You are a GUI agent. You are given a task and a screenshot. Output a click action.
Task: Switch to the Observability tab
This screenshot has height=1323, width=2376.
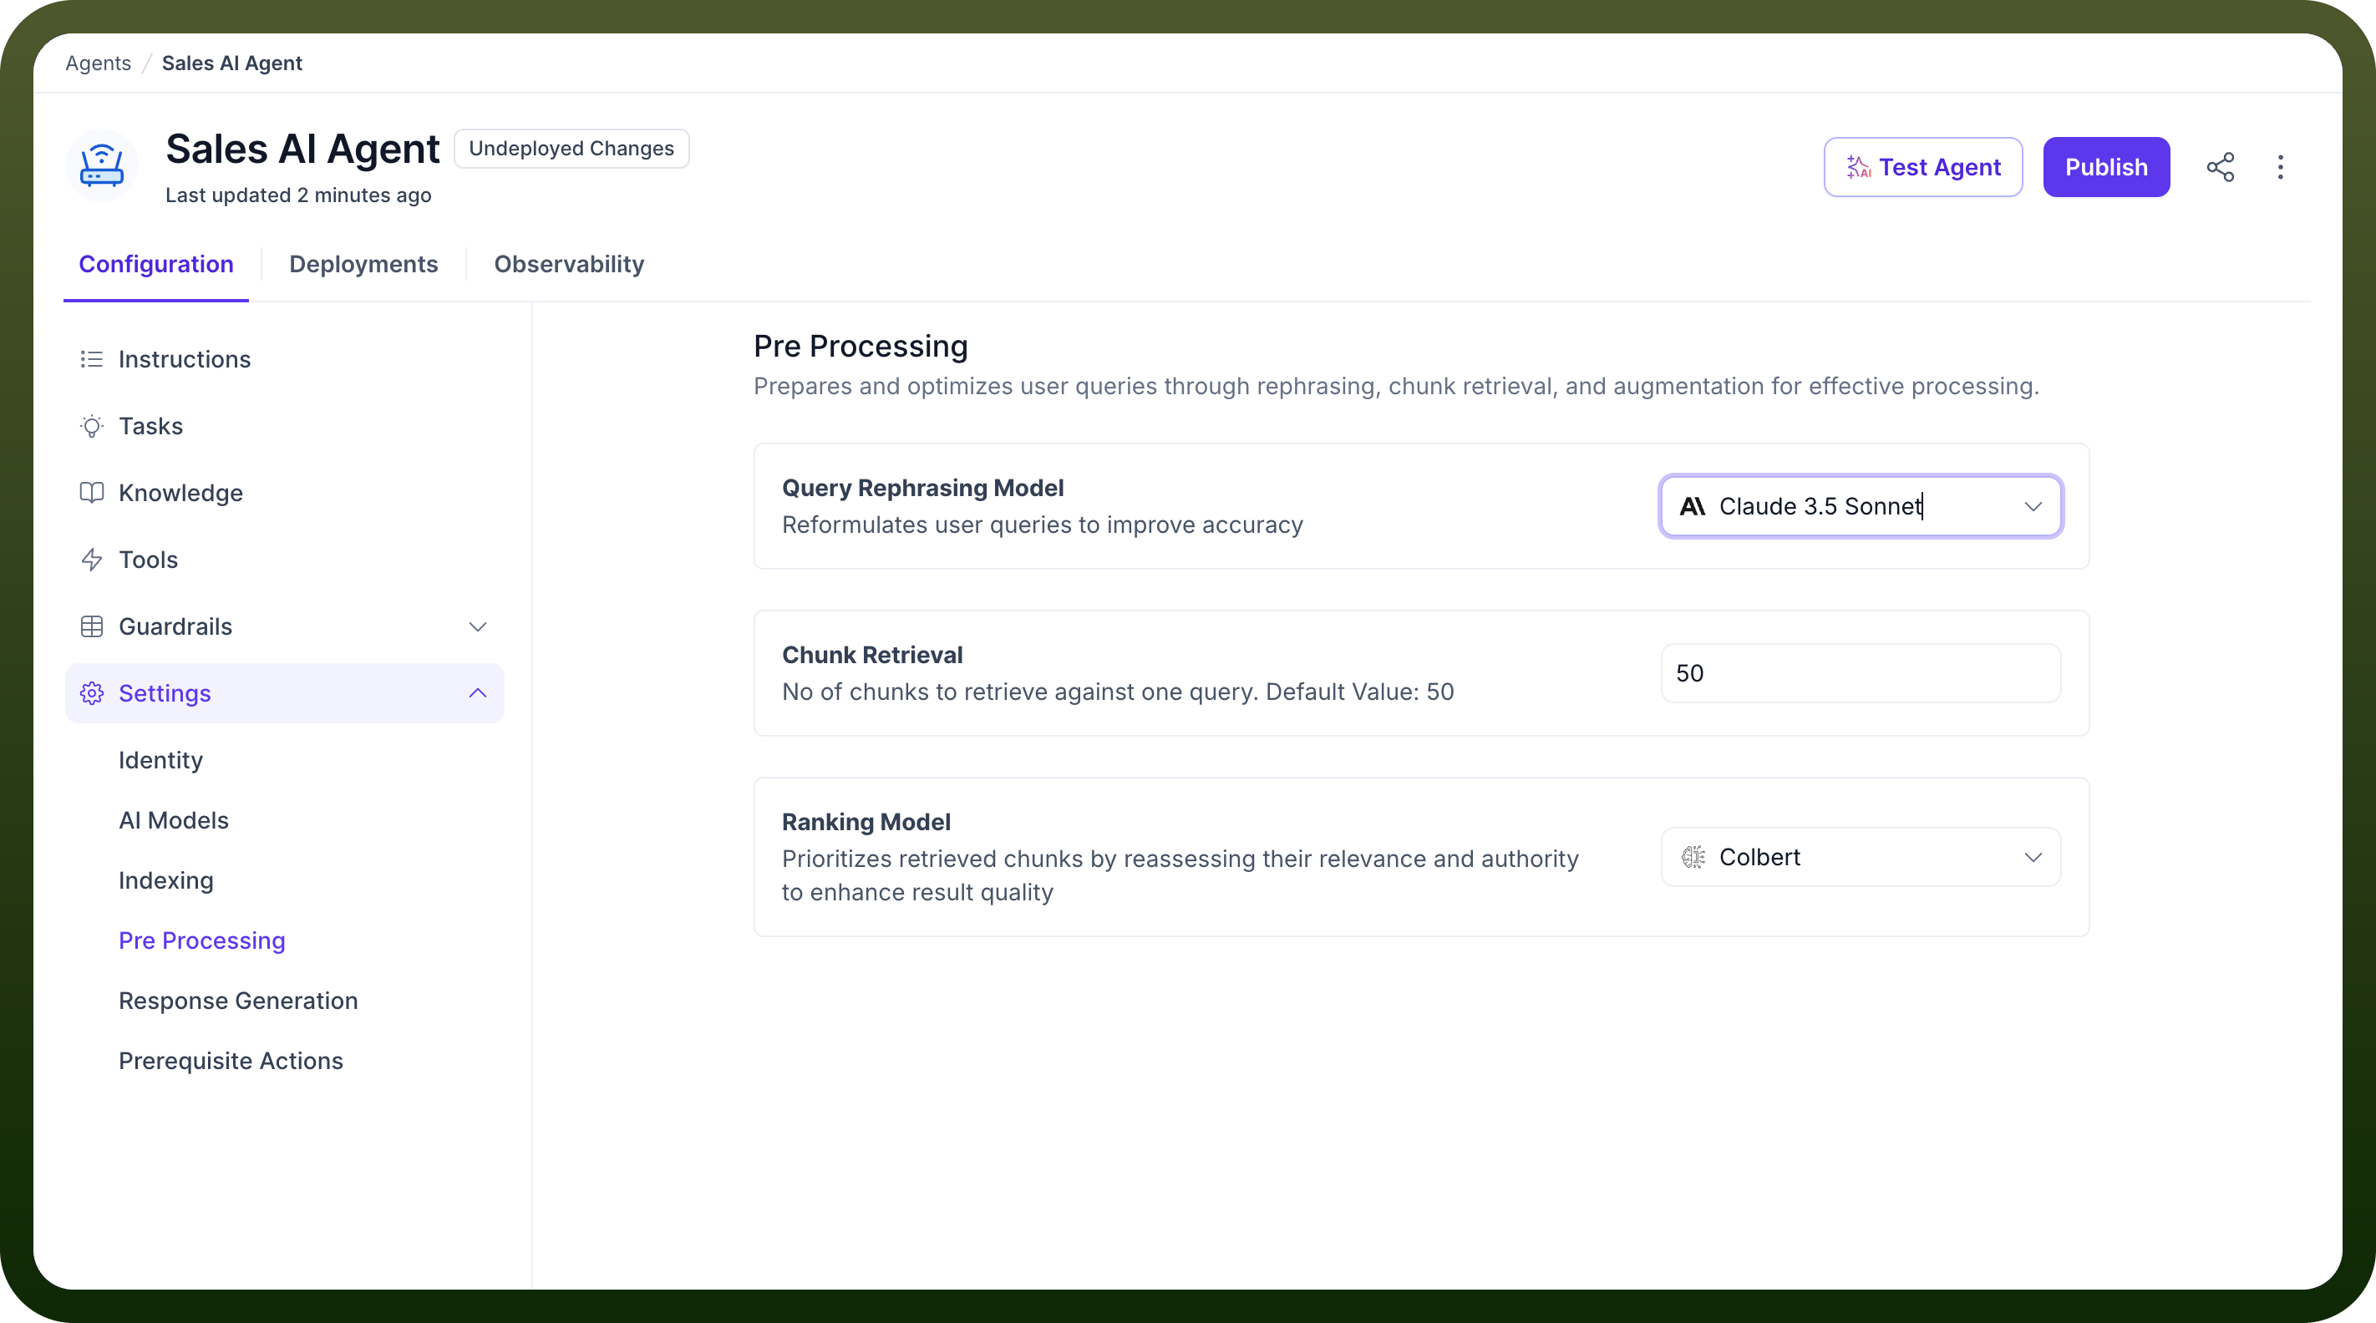[x=569, y=265]
